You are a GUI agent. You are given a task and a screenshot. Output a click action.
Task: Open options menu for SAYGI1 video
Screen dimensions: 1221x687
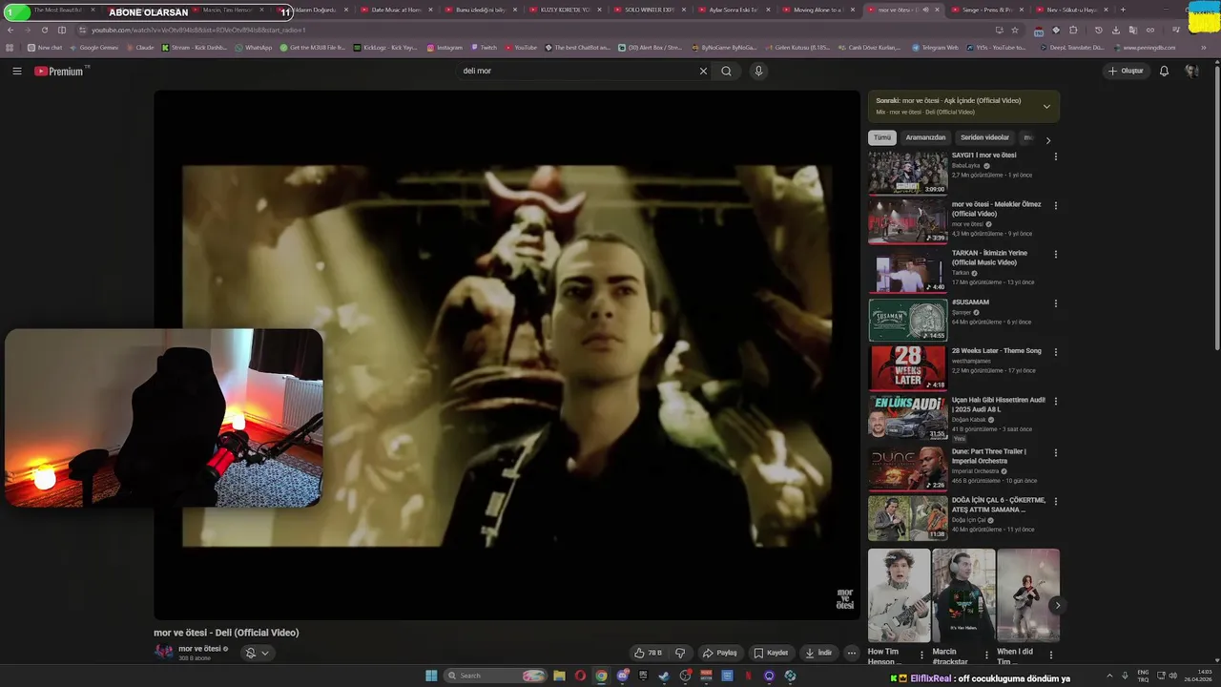[x=1055, y=156]
